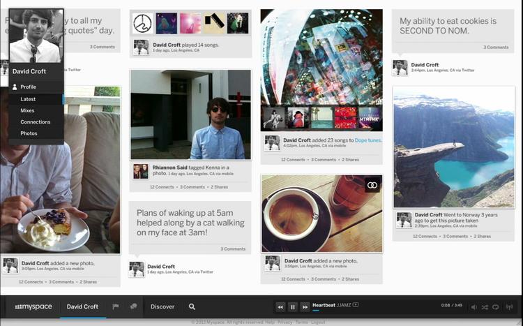Mute the player volume
Screen dimensions: 523x326
coord(473,306)
